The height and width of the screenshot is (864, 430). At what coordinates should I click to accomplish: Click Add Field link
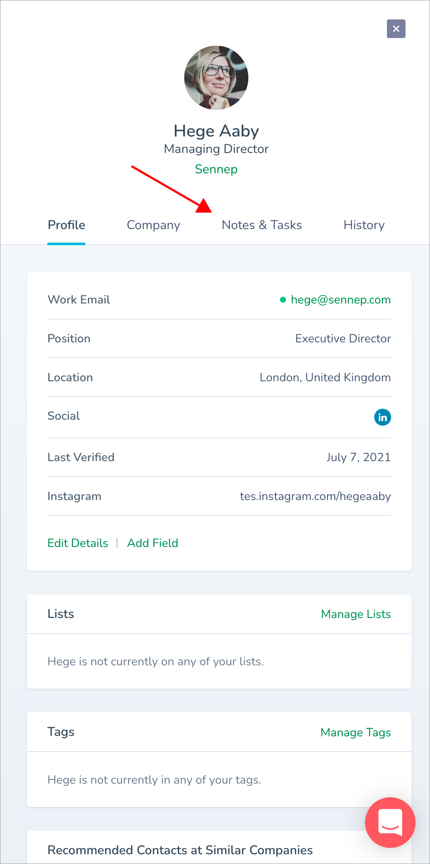[152, 543]
